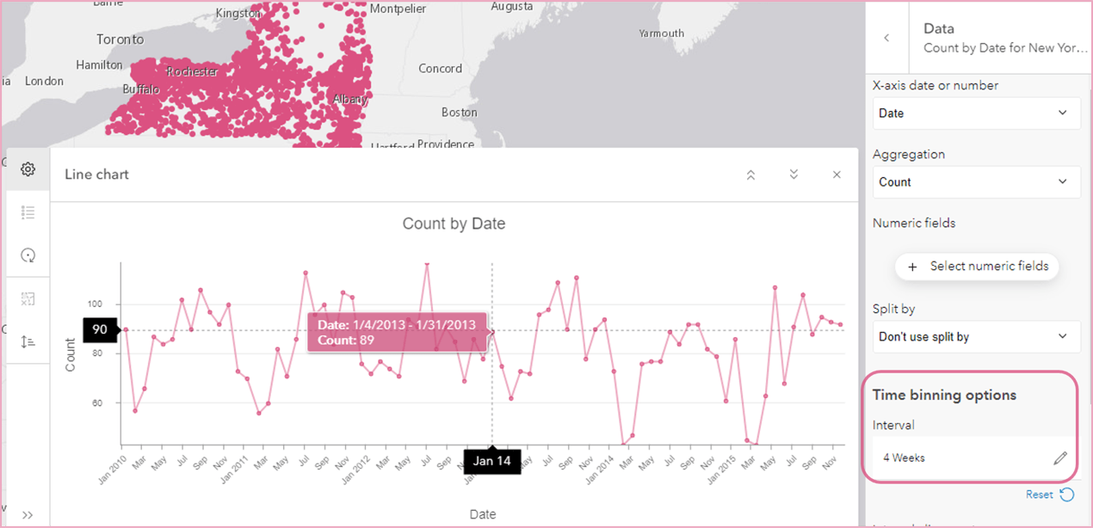Click Select numeric fields button
The image size is (1093, 528).
[x=977, y=267]
